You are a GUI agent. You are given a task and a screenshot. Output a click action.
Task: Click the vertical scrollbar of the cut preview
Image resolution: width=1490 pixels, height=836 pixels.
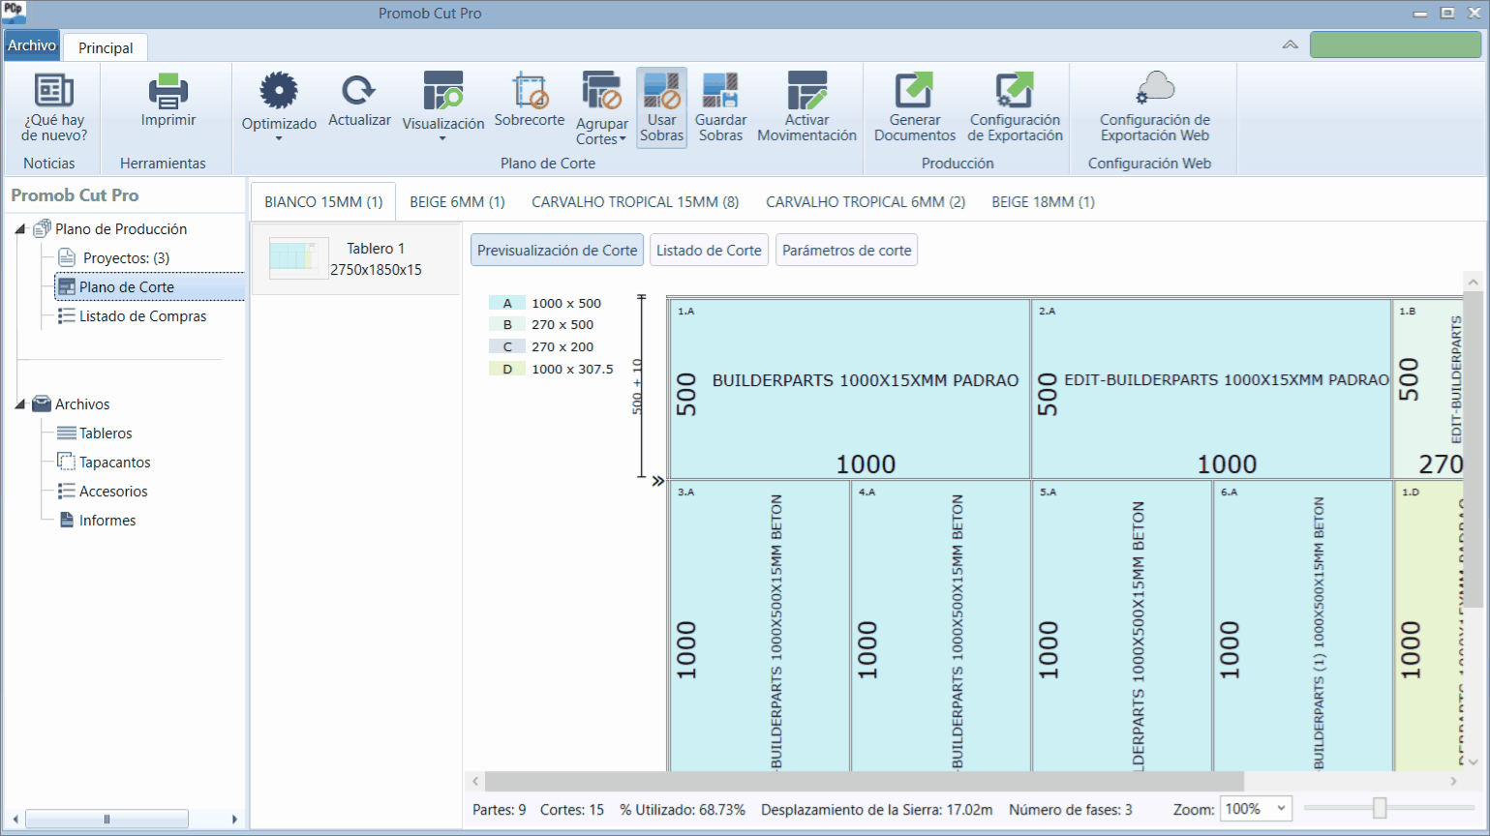[x=1473, y=449]
